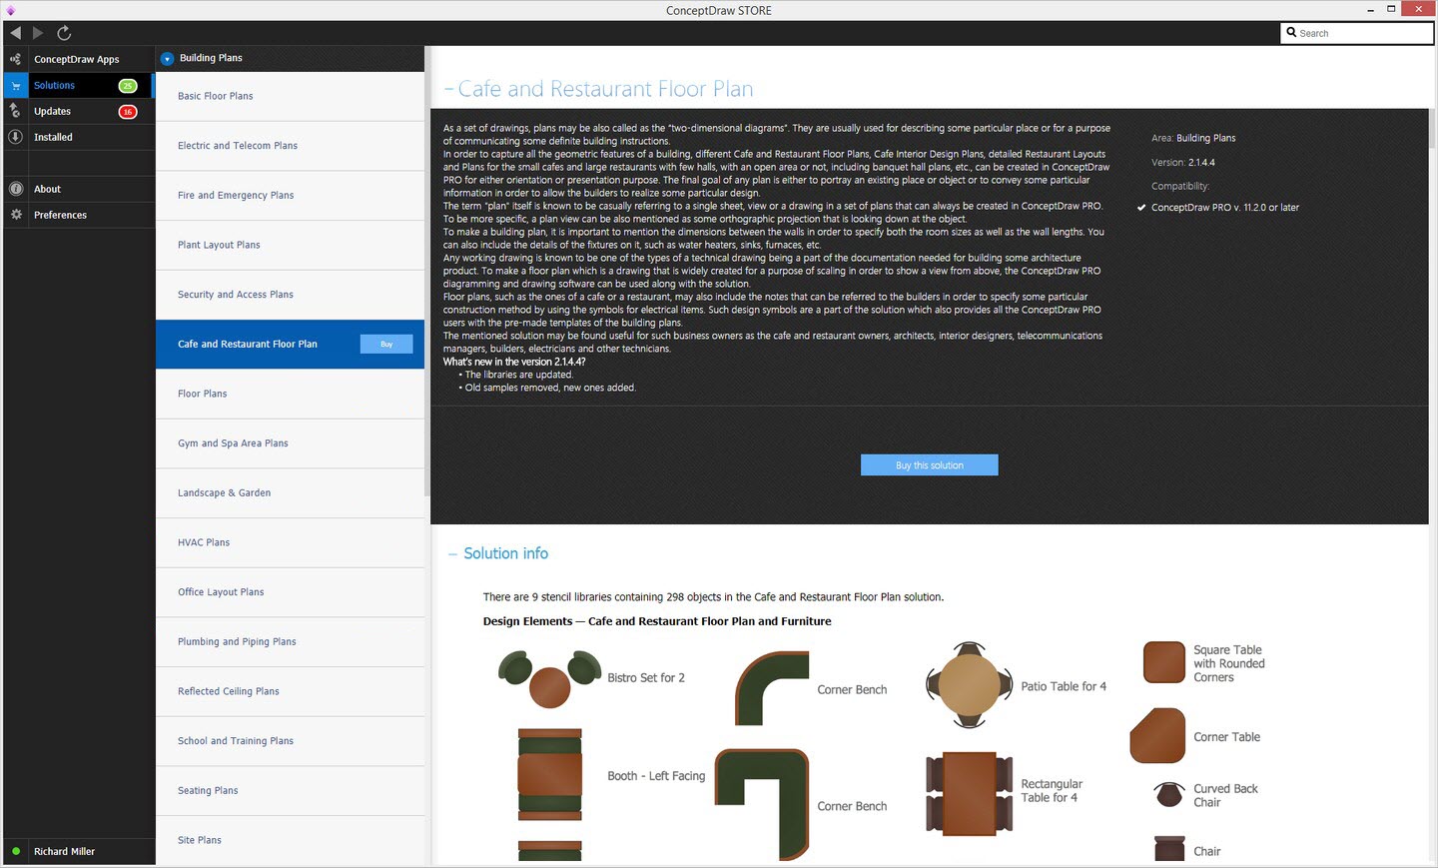Click the Richard Miller account name
Screen dimensions: 1438x868
[65, 852]
